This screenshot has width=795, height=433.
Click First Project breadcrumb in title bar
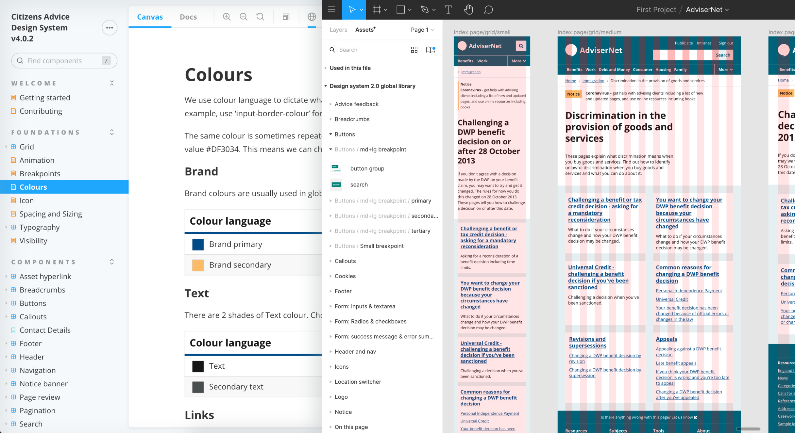click(x=656, y=9)
